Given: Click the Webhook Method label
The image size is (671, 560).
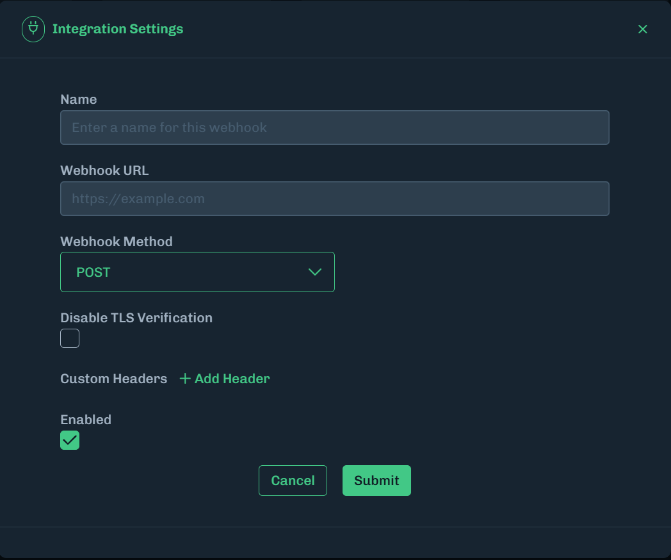Looking at the screenshot, I should [117, 242].
